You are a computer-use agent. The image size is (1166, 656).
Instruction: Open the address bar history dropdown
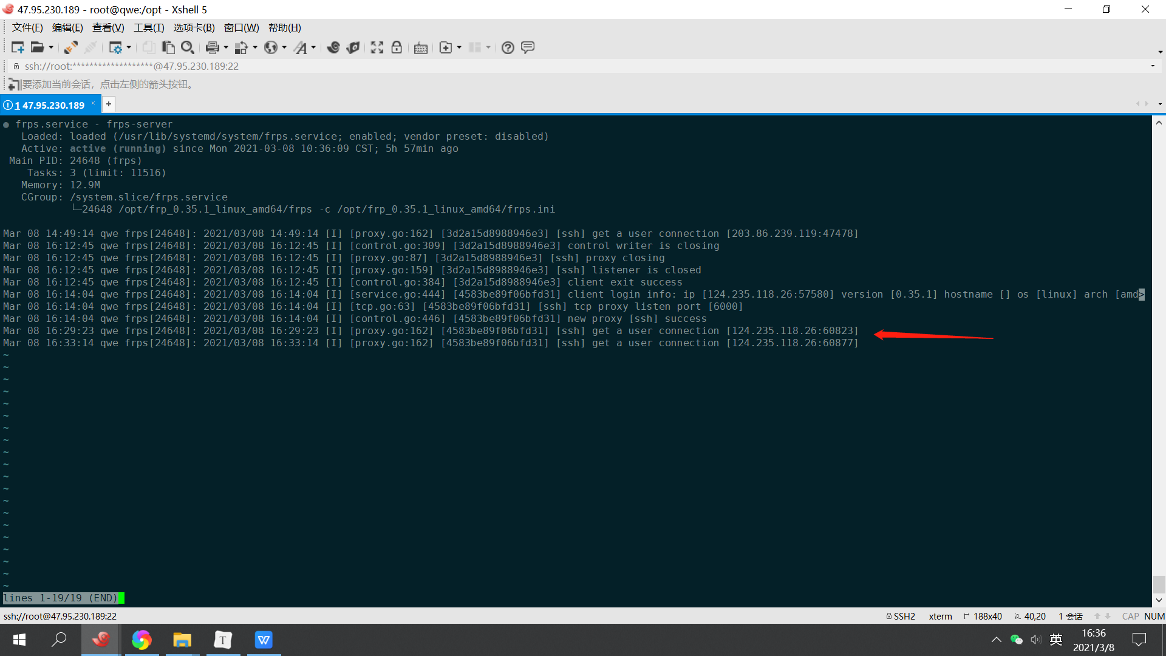coord(1153,66)
